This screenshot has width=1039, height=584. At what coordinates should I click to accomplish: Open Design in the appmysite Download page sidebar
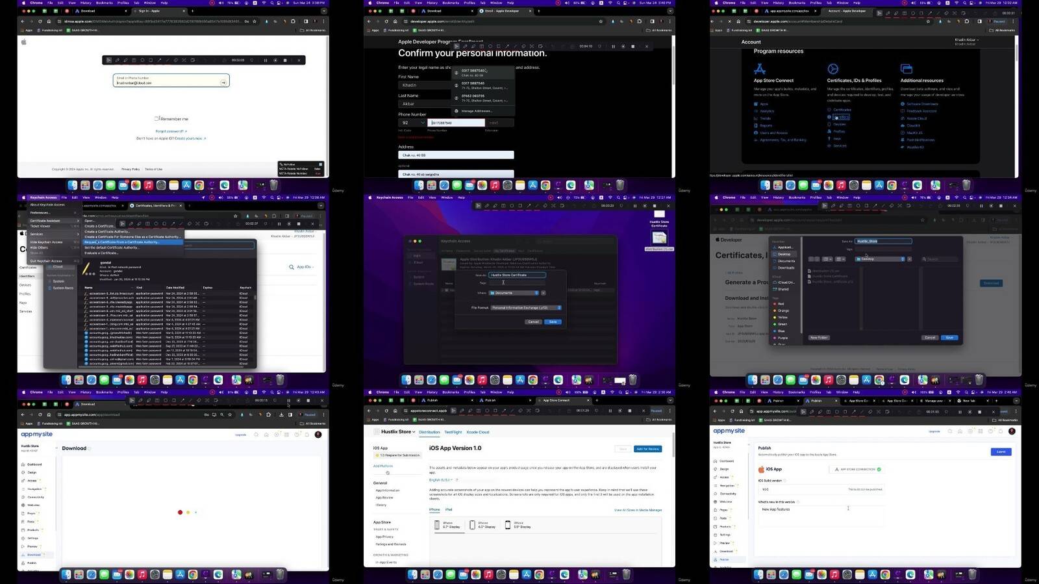click(29, 472)
